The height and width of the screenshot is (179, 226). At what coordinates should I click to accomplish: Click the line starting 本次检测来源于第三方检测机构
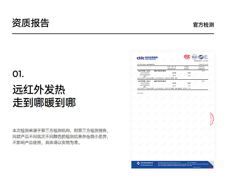pyautogui.click(x=60, y=131)
